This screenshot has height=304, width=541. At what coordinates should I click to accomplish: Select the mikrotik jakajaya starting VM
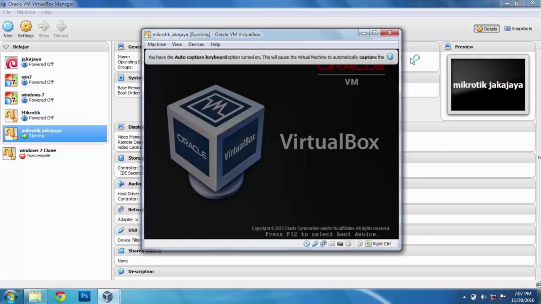point(55,133)
